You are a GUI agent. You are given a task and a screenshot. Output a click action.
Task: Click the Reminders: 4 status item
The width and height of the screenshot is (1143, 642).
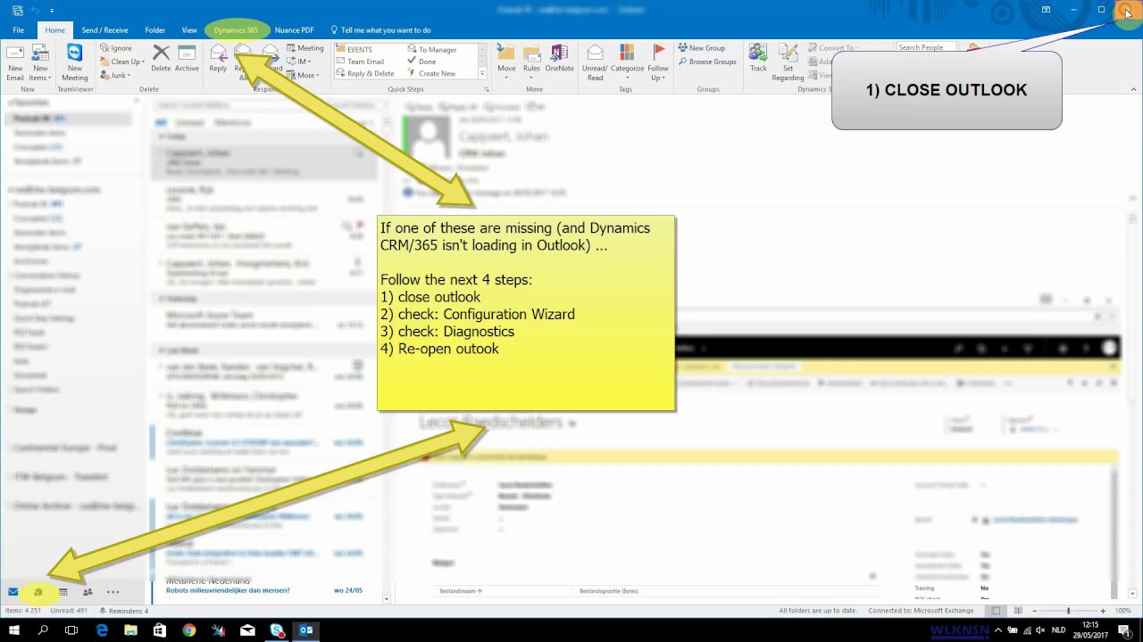coord(124,611)
